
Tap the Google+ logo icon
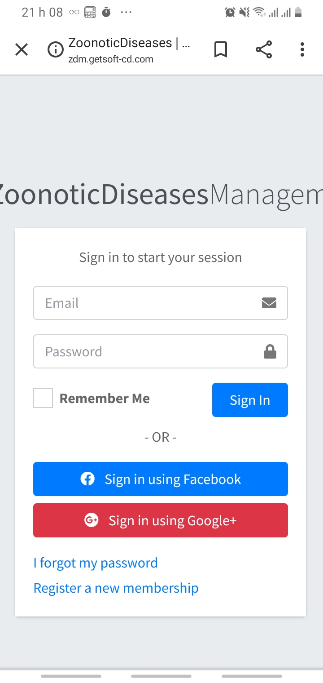click(x=91, y=520)
